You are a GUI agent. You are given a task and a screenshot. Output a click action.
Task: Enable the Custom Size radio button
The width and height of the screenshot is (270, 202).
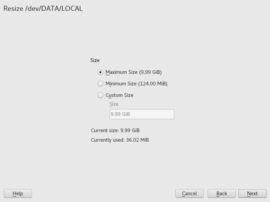[x=100, y=95]
